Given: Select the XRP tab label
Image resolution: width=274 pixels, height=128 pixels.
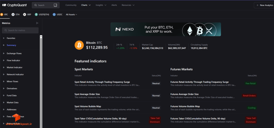Looking at the screenshot, I should pyautogui.click(x=29, y=15).
